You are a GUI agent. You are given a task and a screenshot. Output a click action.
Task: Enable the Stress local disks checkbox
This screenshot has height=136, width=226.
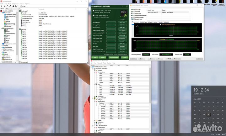click(134, 17)
